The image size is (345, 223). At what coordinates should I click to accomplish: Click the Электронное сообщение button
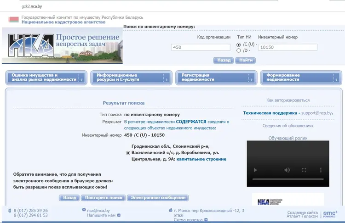point(158,198)
